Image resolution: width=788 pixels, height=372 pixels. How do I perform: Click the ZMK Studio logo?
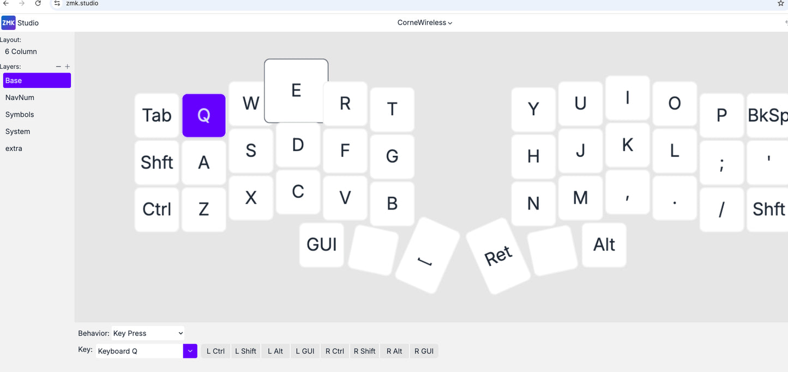pyautogui.click(x=8, y=22)
